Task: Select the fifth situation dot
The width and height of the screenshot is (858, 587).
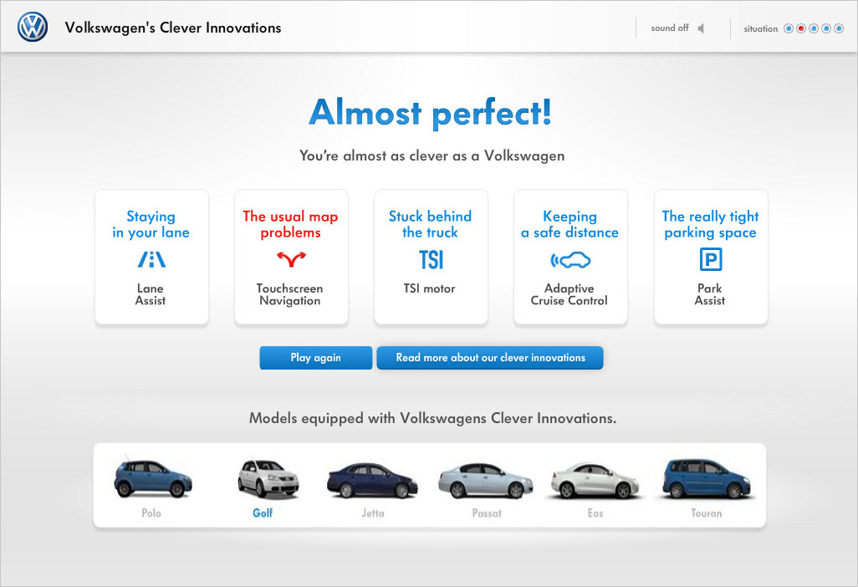Action: (x=839, y=28)
